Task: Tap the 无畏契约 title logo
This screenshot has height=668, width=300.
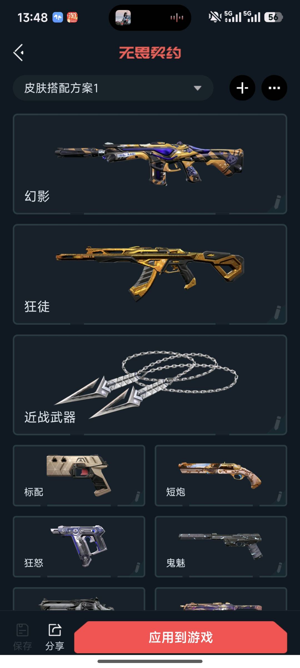Action: 150,53
